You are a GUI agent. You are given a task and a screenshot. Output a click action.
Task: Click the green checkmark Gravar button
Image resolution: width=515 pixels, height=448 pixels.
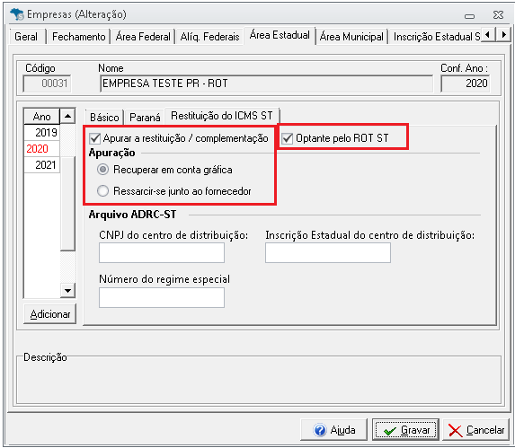405,430
